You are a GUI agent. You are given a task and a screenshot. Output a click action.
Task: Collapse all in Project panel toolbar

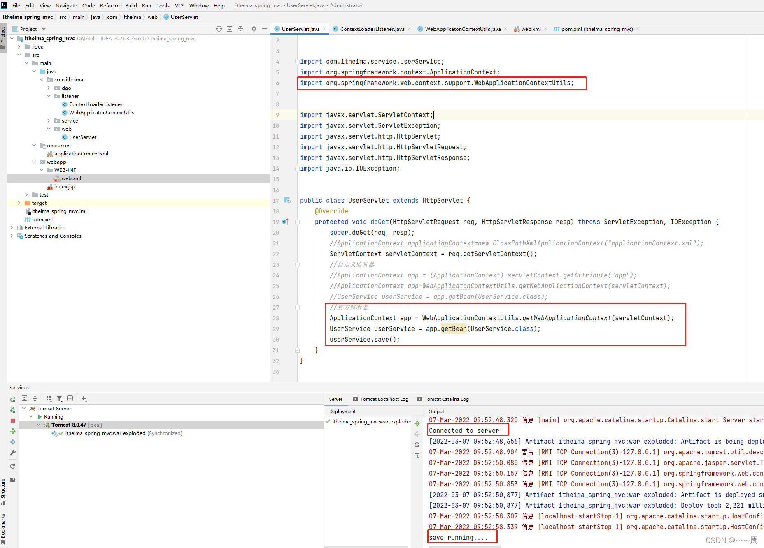point(240,29)
